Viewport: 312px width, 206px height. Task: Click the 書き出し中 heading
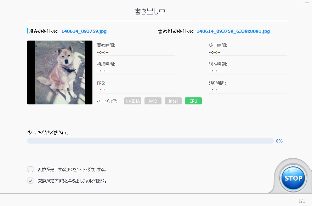pos(150,12)
